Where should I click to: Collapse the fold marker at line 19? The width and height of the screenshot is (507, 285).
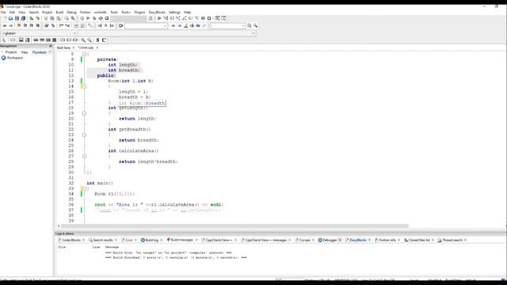click(x=84, y=113)
